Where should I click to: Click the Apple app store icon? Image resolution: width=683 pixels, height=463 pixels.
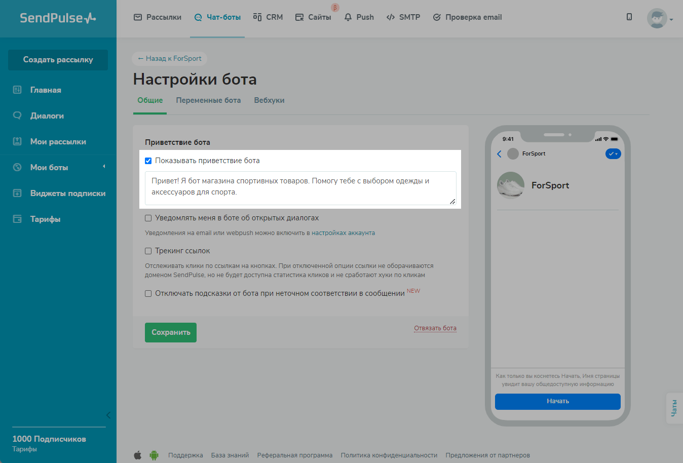pyautogui.click(x=137, y=455)
